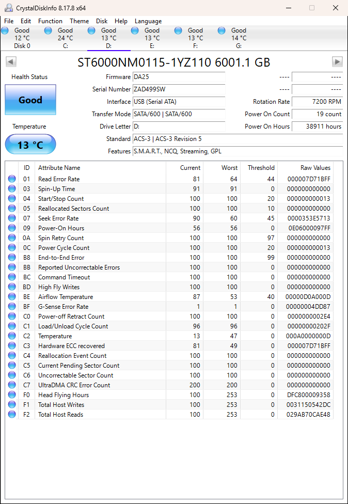Open the Theme menu
Screen dimensions: 348x504
click(79, 21)
